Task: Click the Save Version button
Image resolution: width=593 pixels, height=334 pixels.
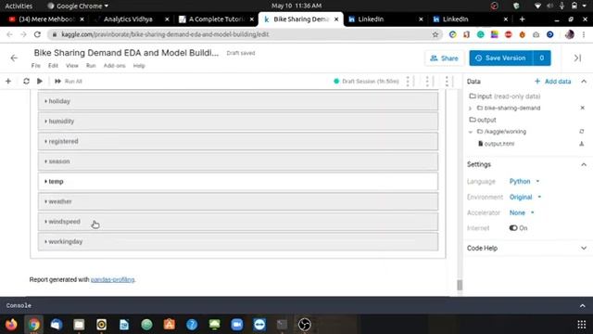Action: 501,58
